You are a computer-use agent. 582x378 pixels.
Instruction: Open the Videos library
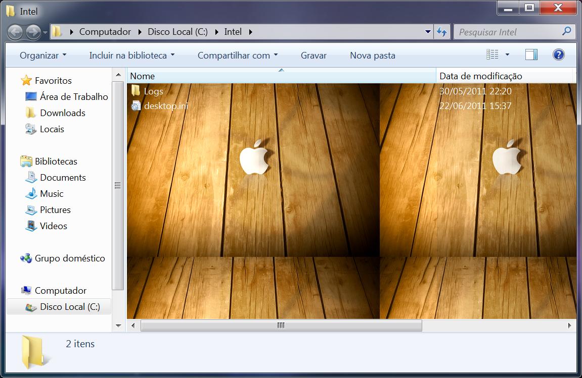54,226
